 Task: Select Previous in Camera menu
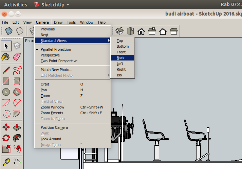tap(72, 29)
